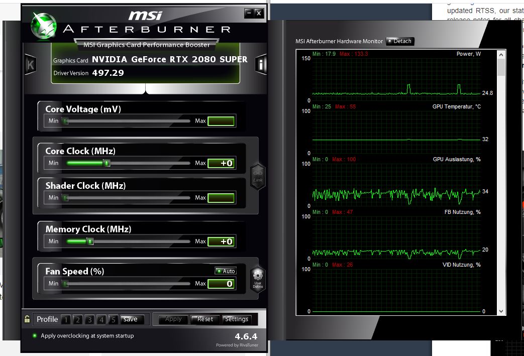Click the hardware monitor scrollbar thumb
The height and width of the screenshot is (356, 524).
501,67
